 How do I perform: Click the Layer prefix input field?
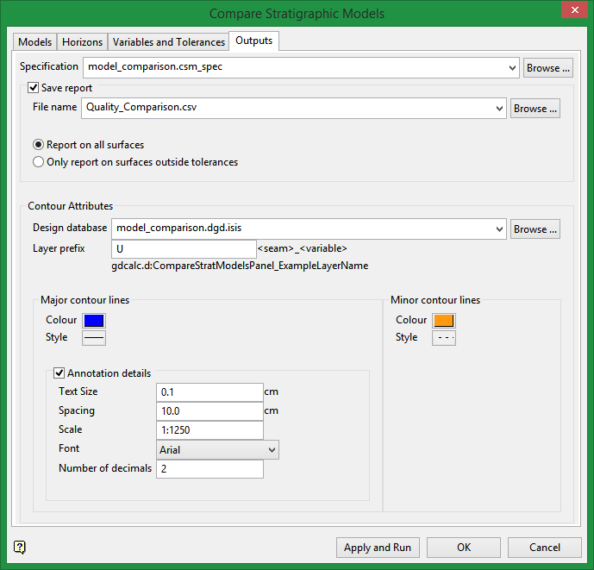coord(184,248)
